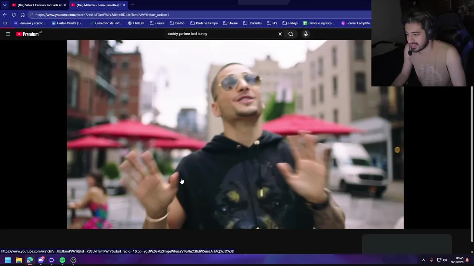This screenshot has height=266, width=474.
Task: Open the Corrección de Text... bookmark
Action: (x=105, y=23)
